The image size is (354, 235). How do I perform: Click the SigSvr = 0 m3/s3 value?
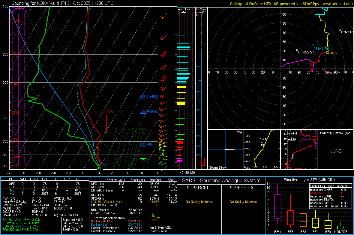(66, 215)
